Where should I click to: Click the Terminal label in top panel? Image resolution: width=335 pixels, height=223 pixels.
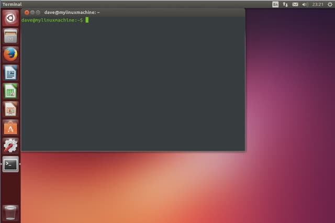[x=12, y=4]
